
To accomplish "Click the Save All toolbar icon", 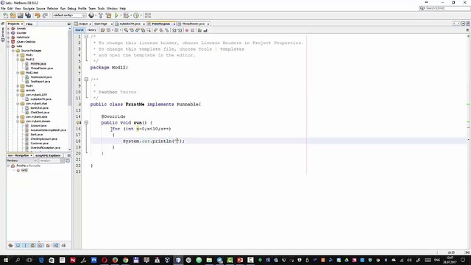I will click(28, 15).
